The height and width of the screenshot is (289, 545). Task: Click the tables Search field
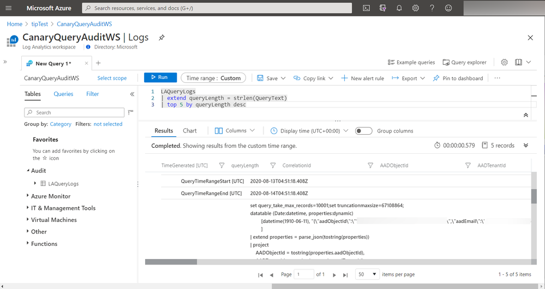(x=74, y=112)
